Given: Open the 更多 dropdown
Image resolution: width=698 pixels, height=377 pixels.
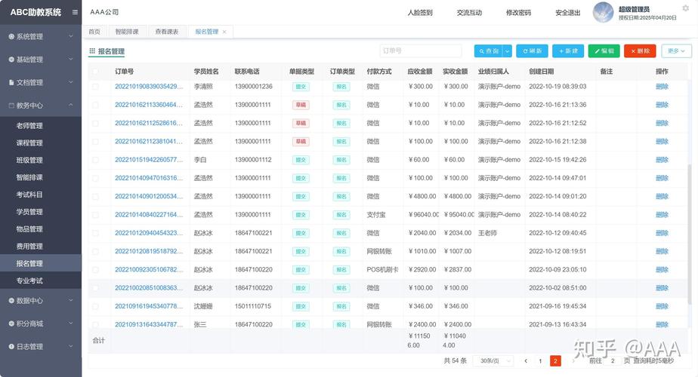Looking at the screenshot, I should (676, 51).
